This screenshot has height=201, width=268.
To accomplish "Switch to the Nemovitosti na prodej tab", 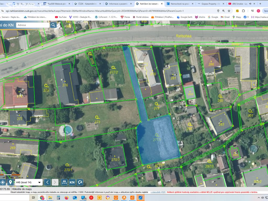I will [x=180, y=4].
